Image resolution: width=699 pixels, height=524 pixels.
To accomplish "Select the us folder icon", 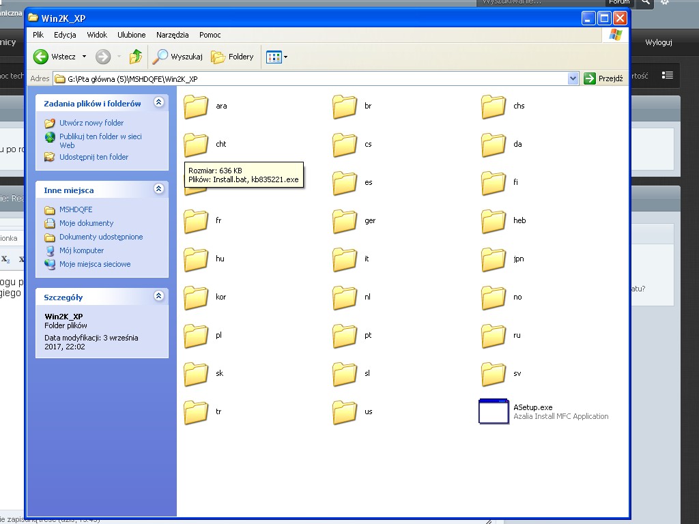I will [345, 413].
